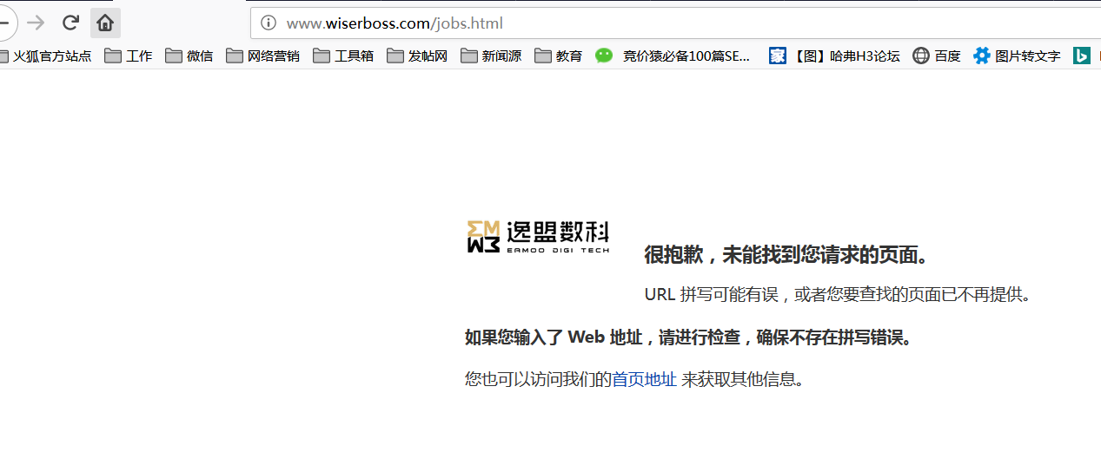Click the 网络营销 folder icon
Screen dimensions: 1101x452
pyautogui.click(x=235, y=56)
